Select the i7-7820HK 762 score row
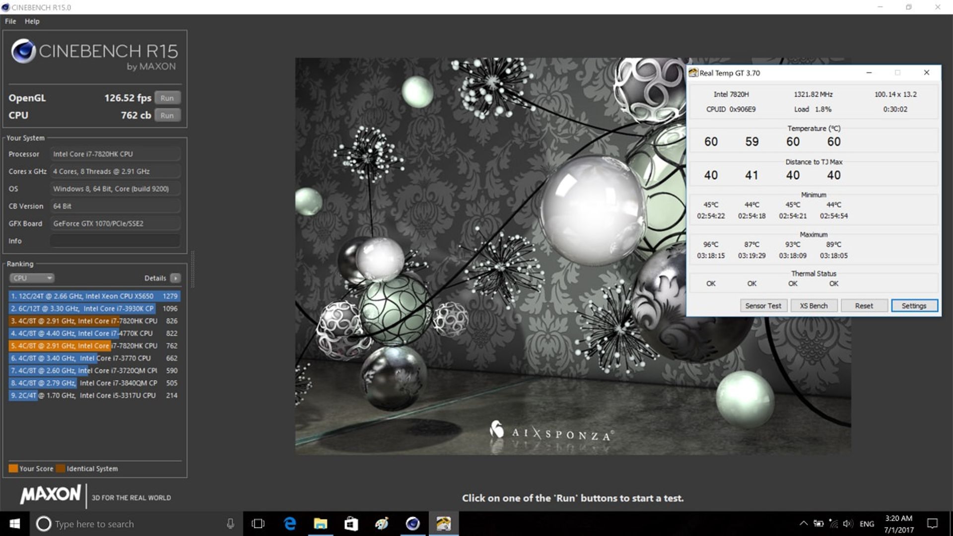 (x=94, y=345)
